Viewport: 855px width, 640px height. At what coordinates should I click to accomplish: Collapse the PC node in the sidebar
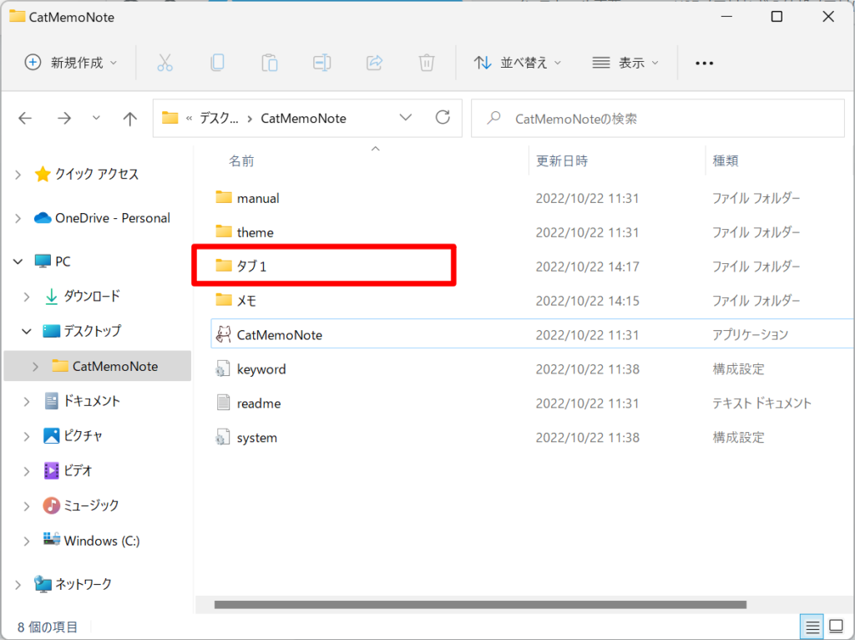(x=18, y=261)
